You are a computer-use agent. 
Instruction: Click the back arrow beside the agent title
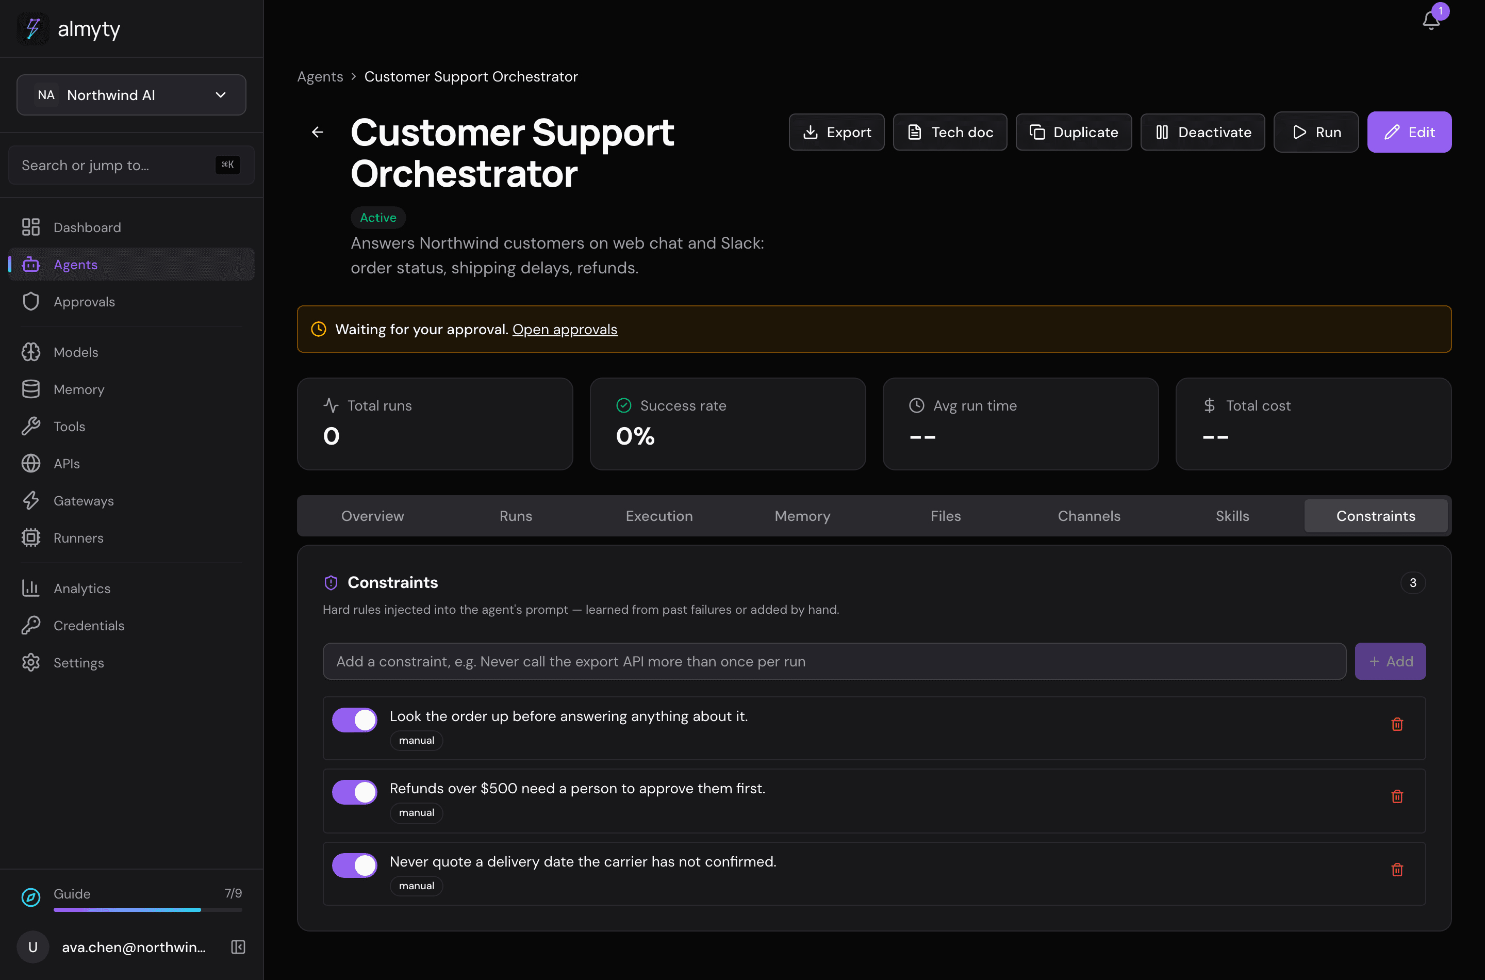coord(317,132)
